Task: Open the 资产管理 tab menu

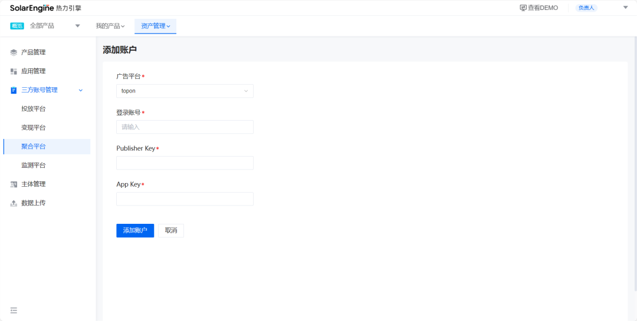Action: [x=156, y=26]
